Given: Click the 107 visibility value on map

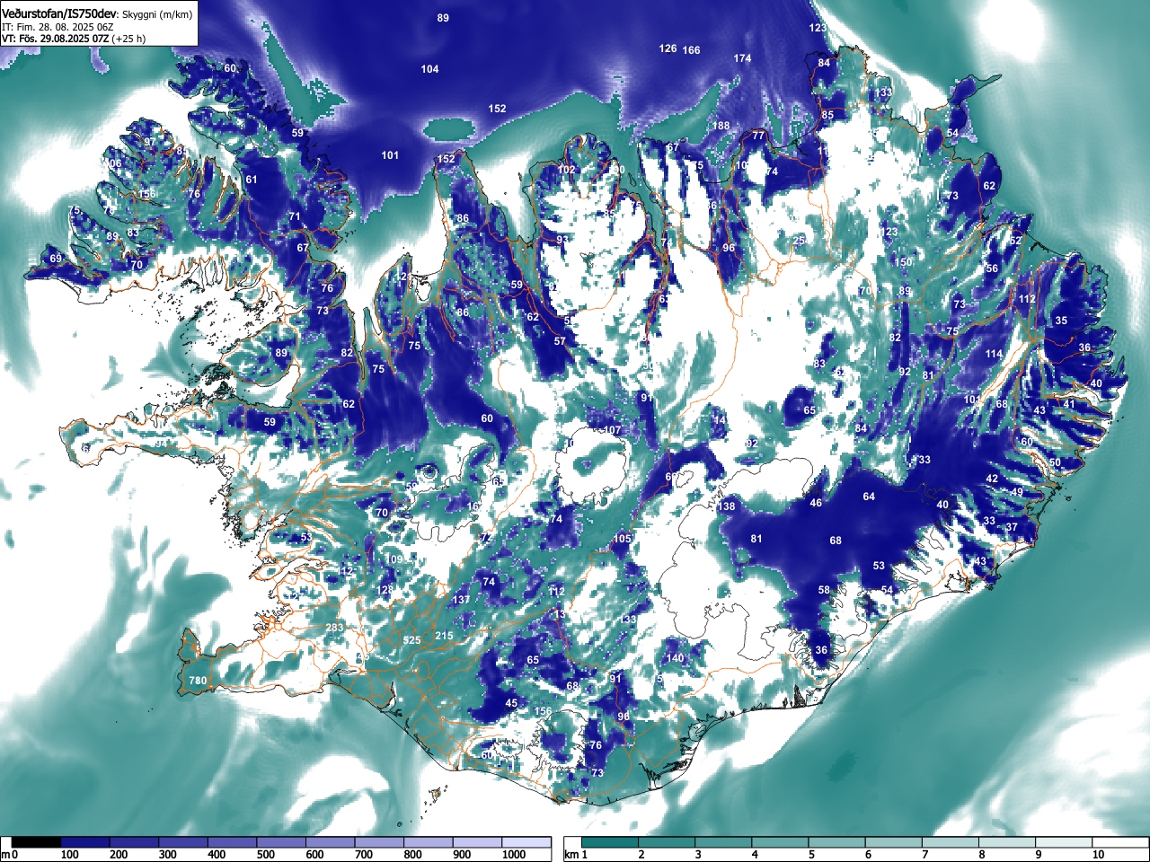Looking at the screenshot, I should (x=613, y=430).
